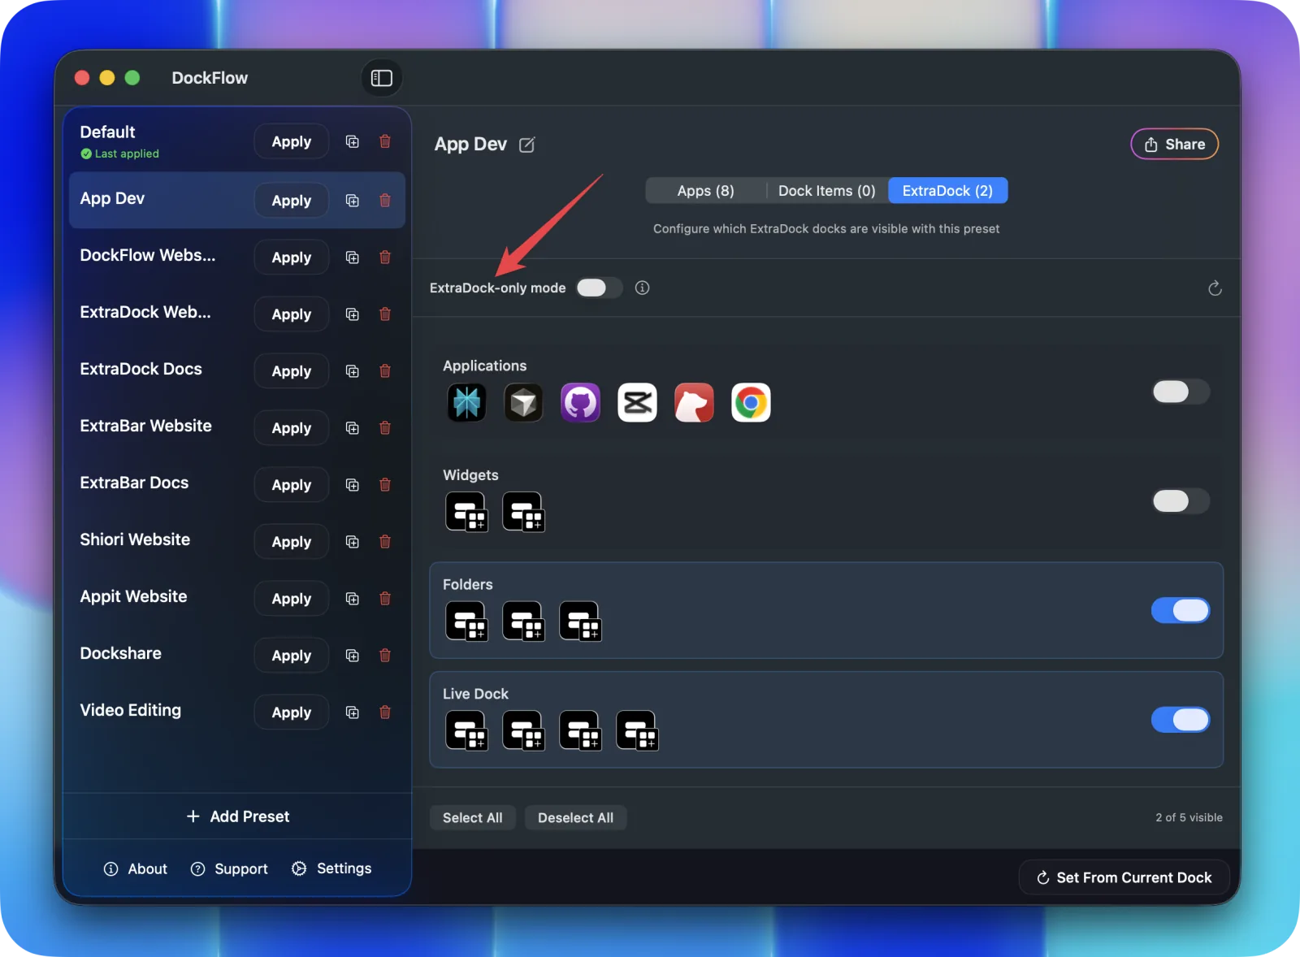The image size is (1300, 957).
Task: Select the ExtraDock (2) tab
Action: click(947, 191)
